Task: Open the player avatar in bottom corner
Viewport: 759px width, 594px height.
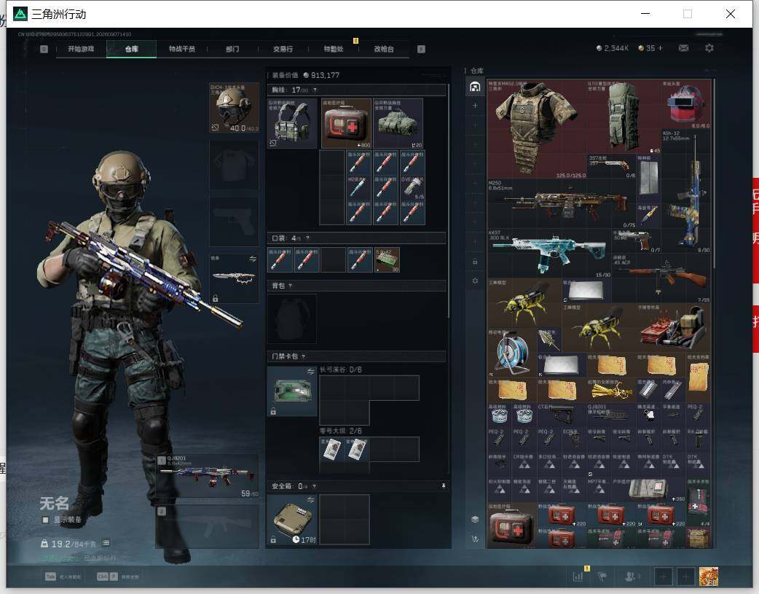Action: point(709,577)
